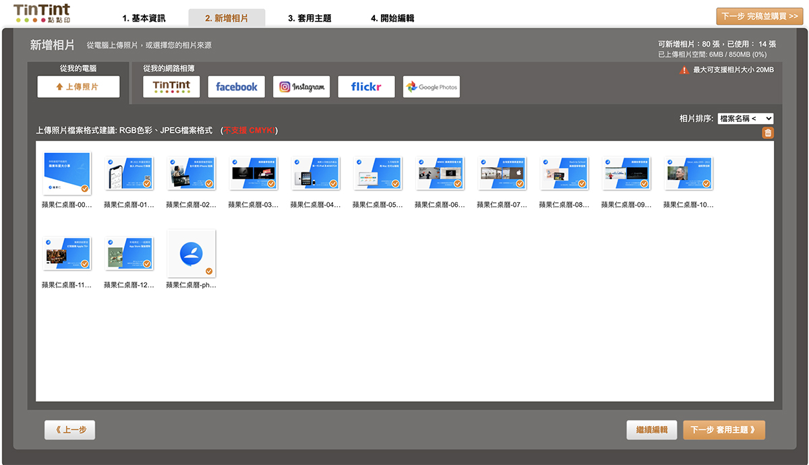Click the red warning triangle icon
Image resolution: width=809 pixels, height=465 pixels.
(684, 69)
